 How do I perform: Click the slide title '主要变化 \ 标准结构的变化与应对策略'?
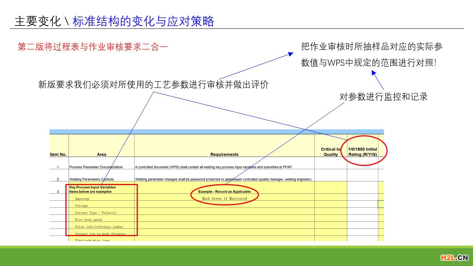(x=114, y=21)
